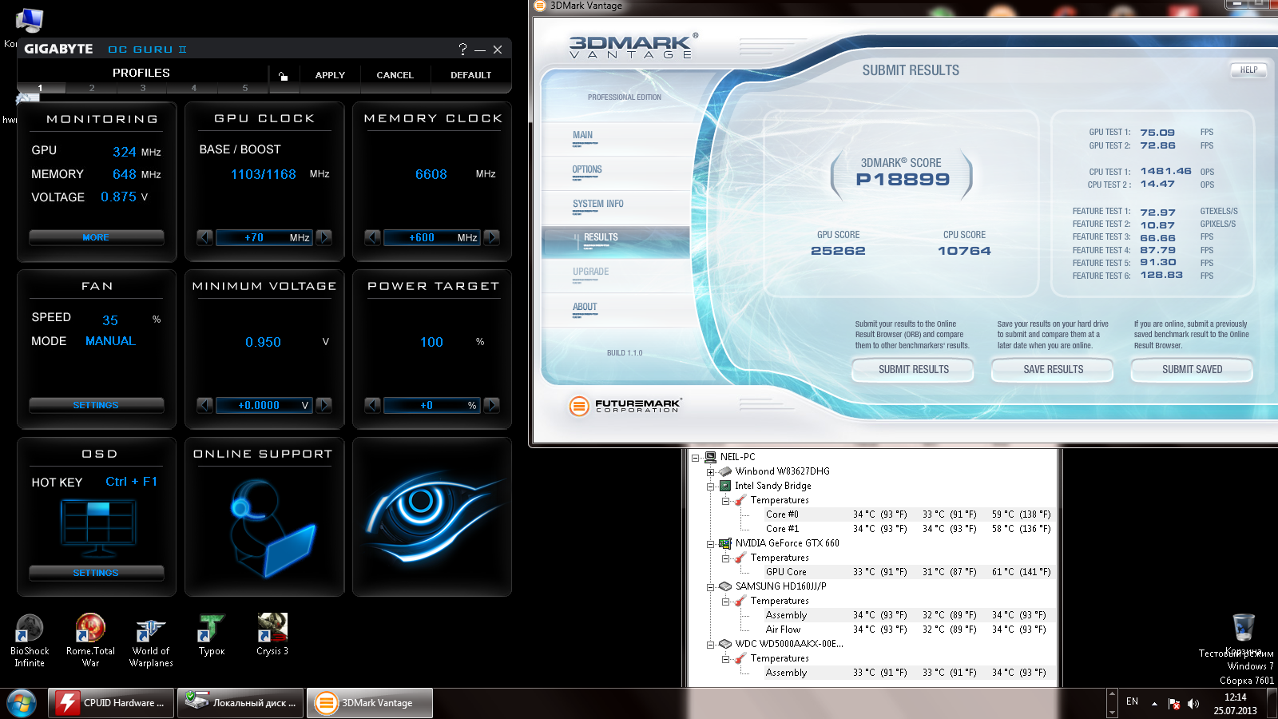Collapse Temperatures under Intel Sandy Bridge

coord(725,501)
